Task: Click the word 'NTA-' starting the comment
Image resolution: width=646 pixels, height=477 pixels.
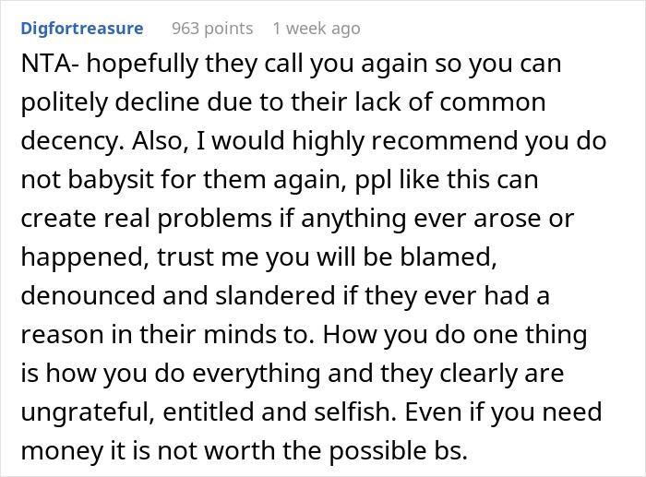Action: coord(50,64)
